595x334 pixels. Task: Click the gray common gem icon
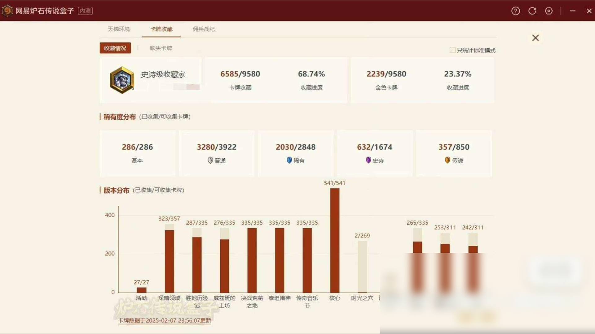(210, 160)
